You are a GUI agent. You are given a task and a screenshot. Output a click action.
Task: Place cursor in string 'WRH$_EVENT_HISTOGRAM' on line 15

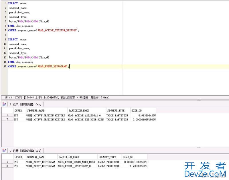point(52,66)
